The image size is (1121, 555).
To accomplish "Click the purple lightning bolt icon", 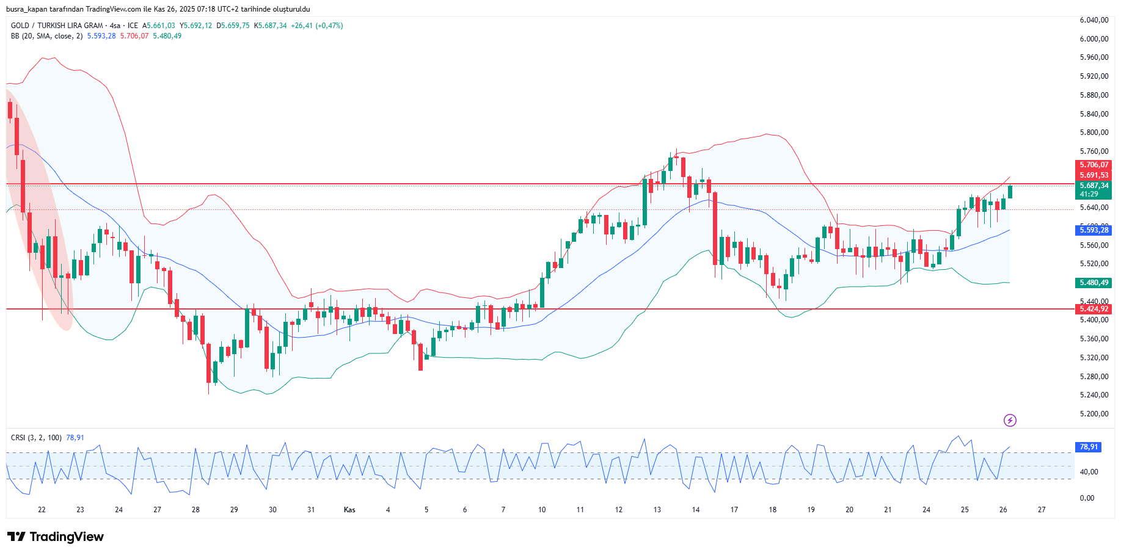I will click(x=1010, y=420).
